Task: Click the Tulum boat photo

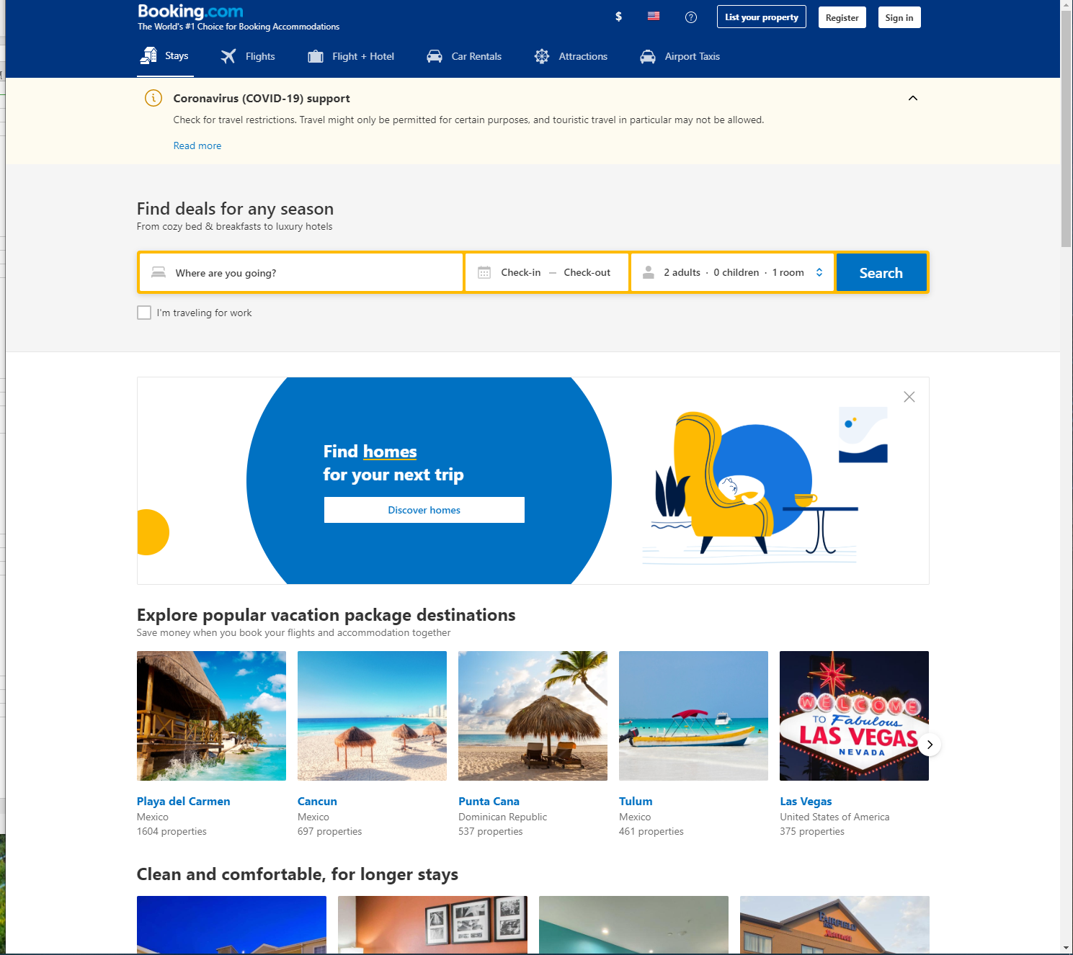Action: coord(693,716)
